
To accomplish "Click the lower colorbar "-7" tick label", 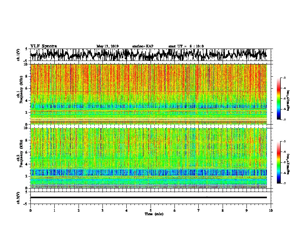I will (x=284, y=184).
